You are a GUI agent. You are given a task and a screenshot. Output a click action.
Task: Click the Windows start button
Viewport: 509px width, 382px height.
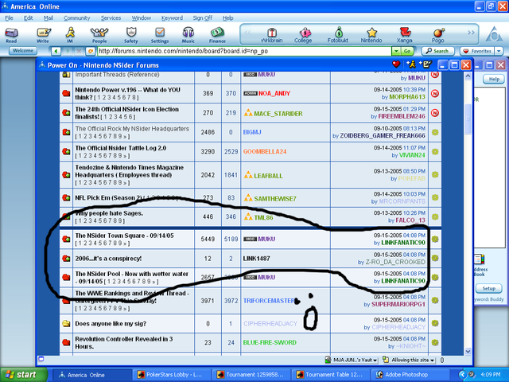tap(23, 375)
